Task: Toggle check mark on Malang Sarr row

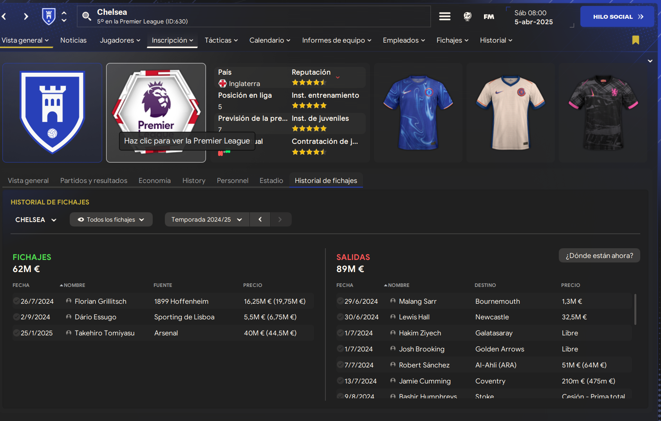Action: coord(340,301)
